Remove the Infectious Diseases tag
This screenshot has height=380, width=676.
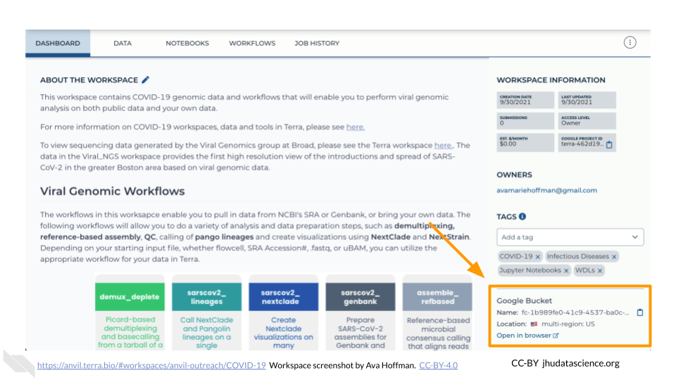pos(614,257)
